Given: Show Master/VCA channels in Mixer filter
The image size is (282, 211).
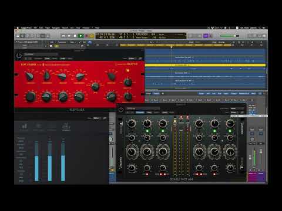Looking at the screenshot, I should [244, 94].
